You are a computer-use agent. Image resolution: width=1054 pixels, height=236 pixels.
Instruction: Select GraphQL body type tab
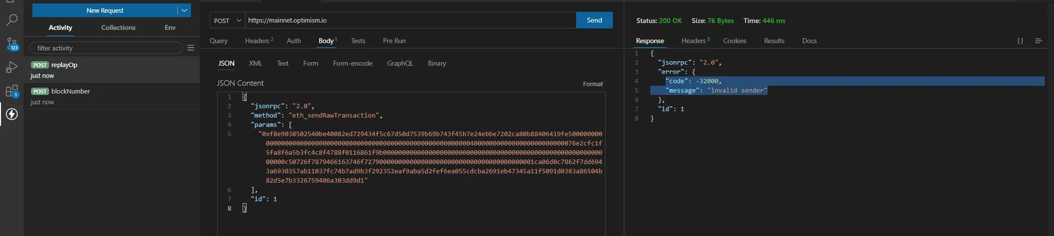400,64
